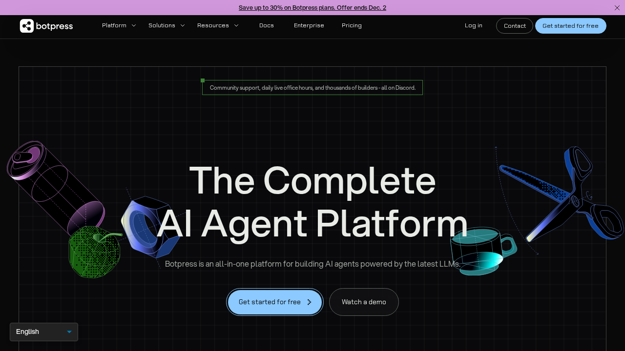
Task: Open the Pricing page
Action: pos(352,25)
